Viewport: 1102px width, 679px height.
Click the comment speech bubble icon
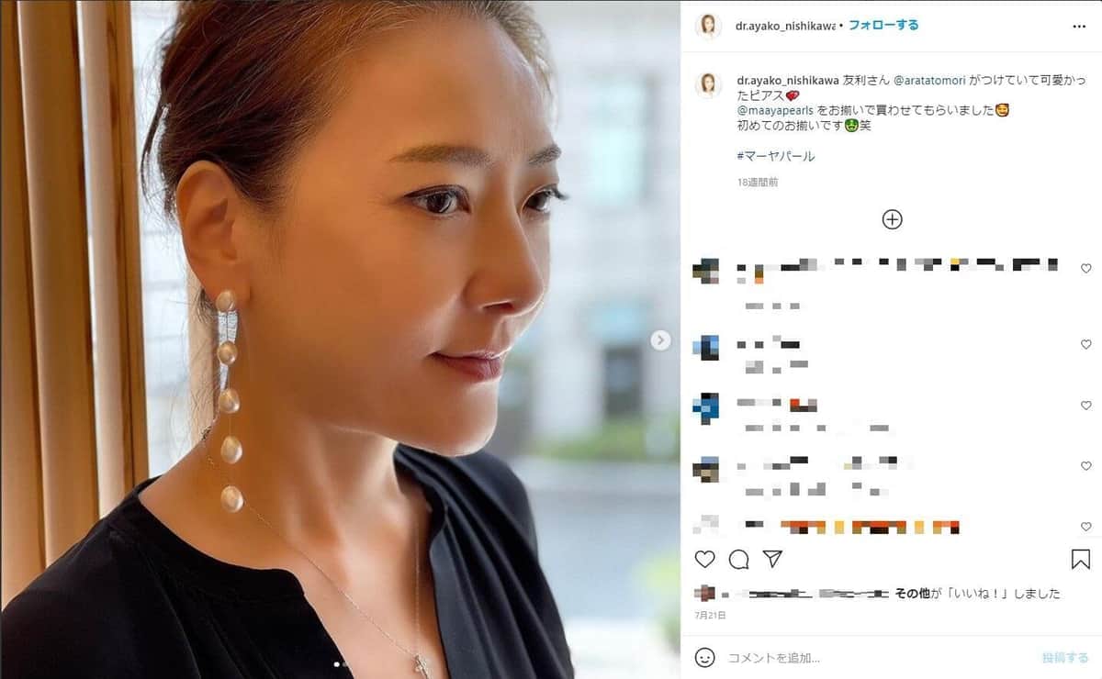click(738, 559)
